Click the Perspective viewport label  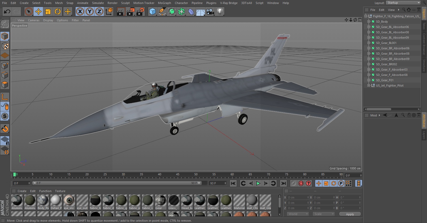(x=19, y=26)
